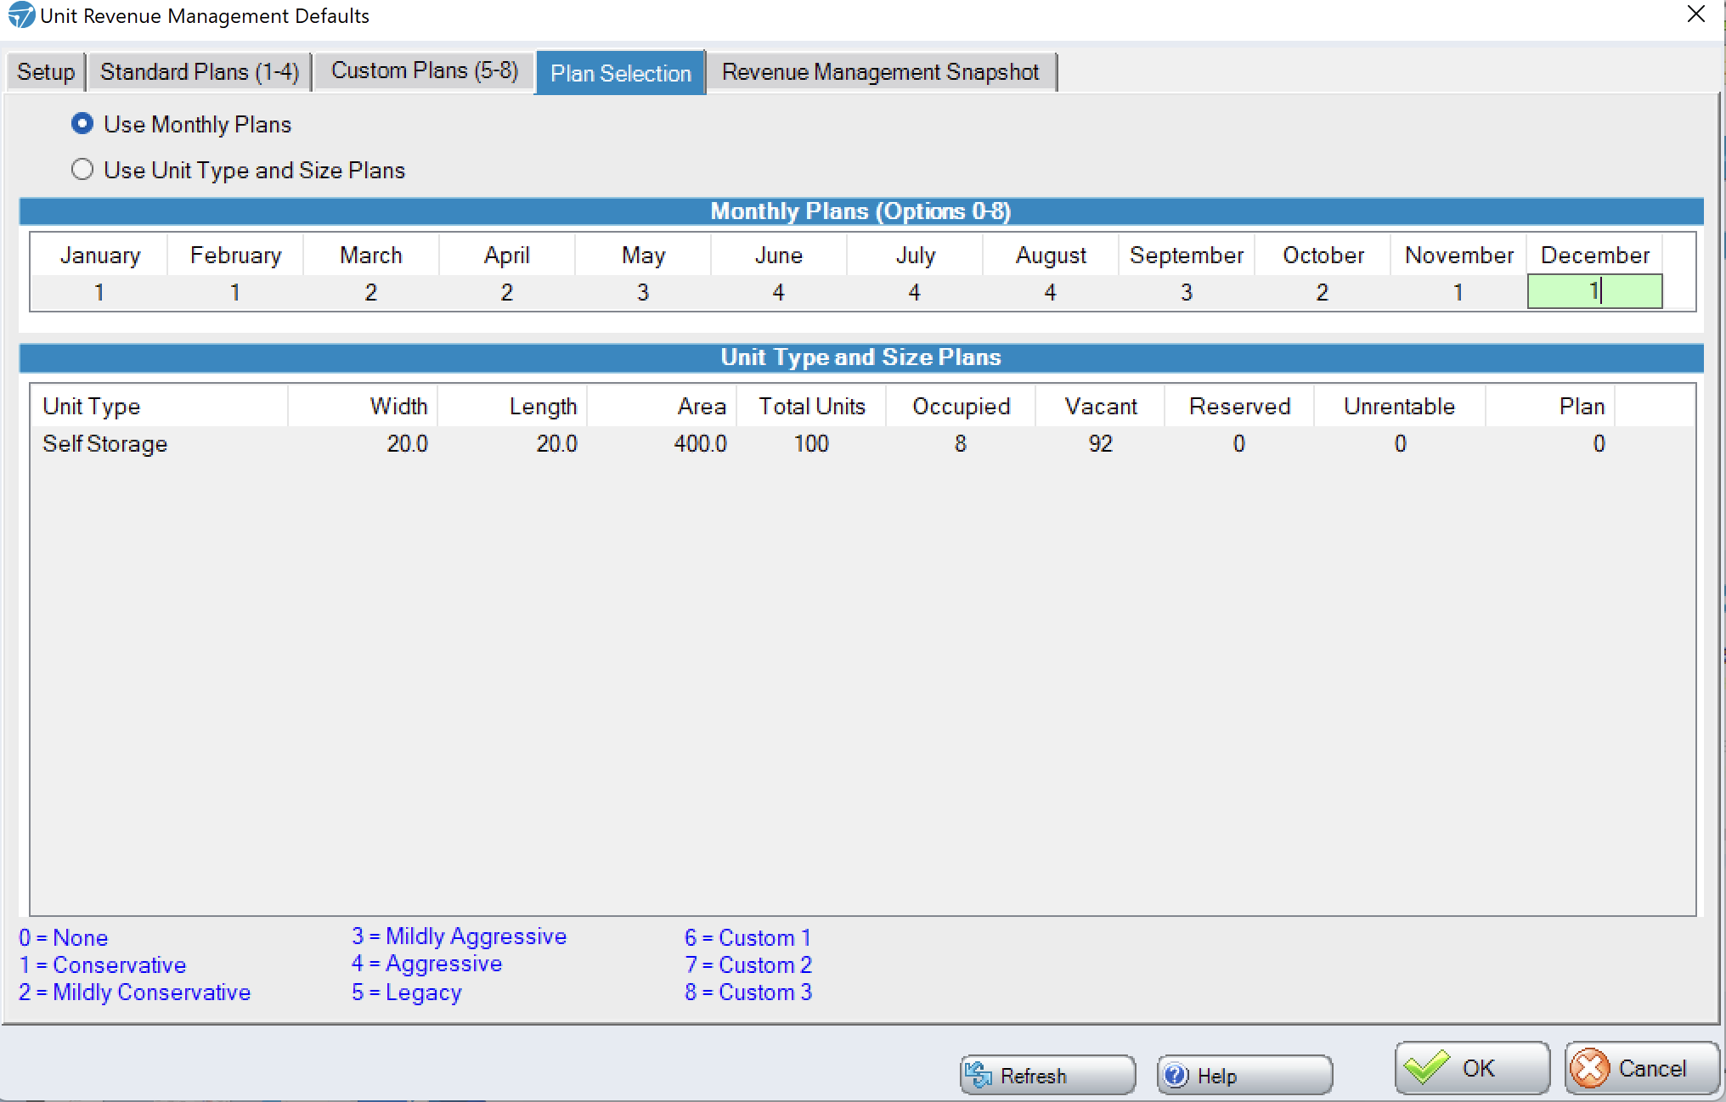1726x1102 pixels.
Task: Edit the November plan value
Action: click(1458, 293)
